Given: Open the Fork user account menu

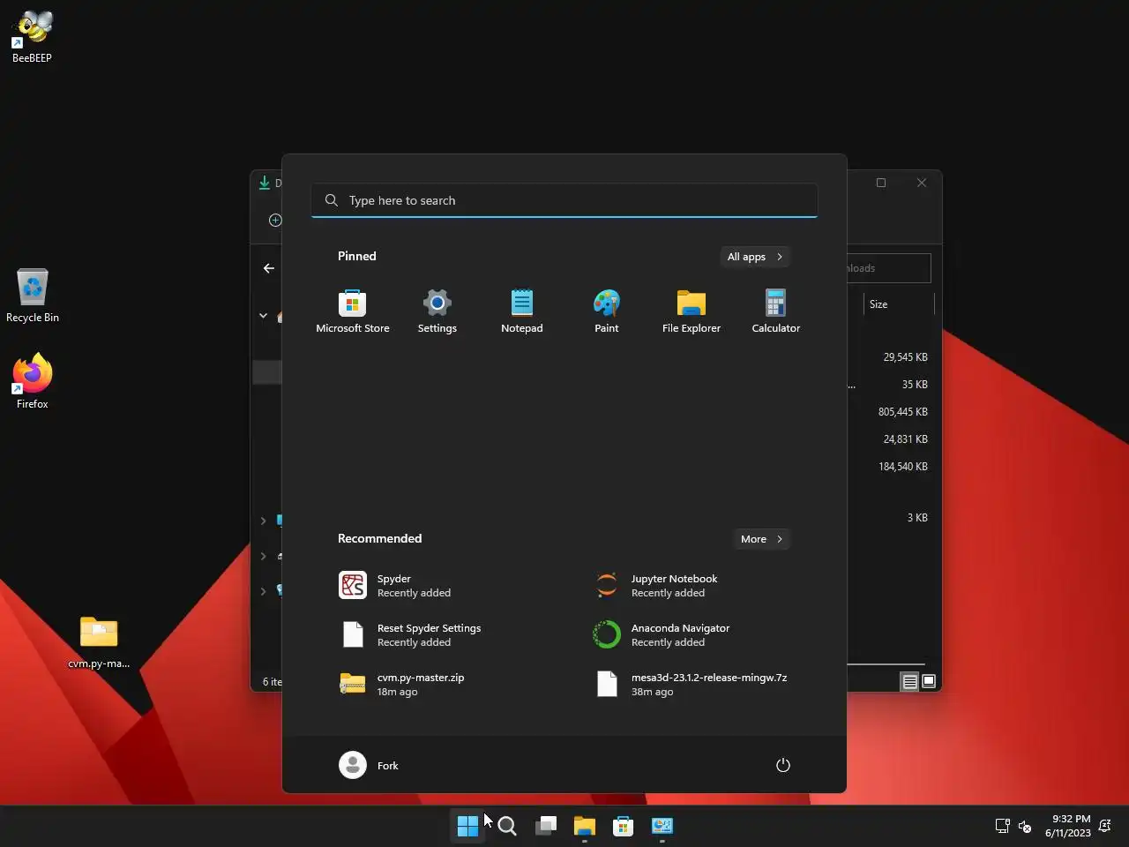Looking at the screenshot, I should 370,765.
